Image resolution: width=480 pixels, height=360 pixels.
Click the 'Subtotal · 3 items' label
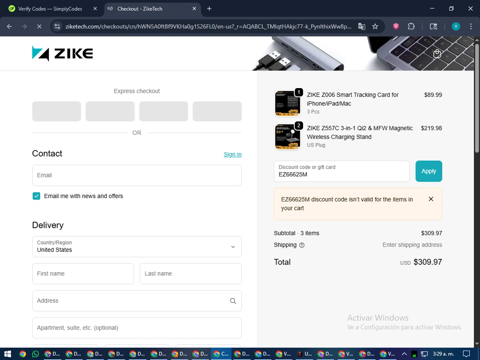tap(296, 233)
